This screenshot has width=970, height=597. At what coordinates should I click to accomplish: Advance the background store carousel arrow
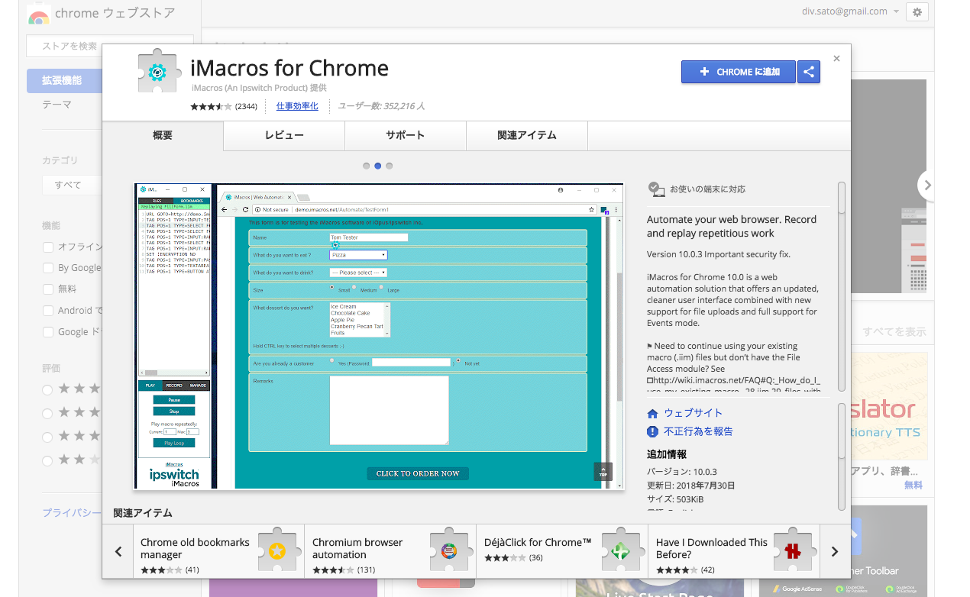(928, 185)
